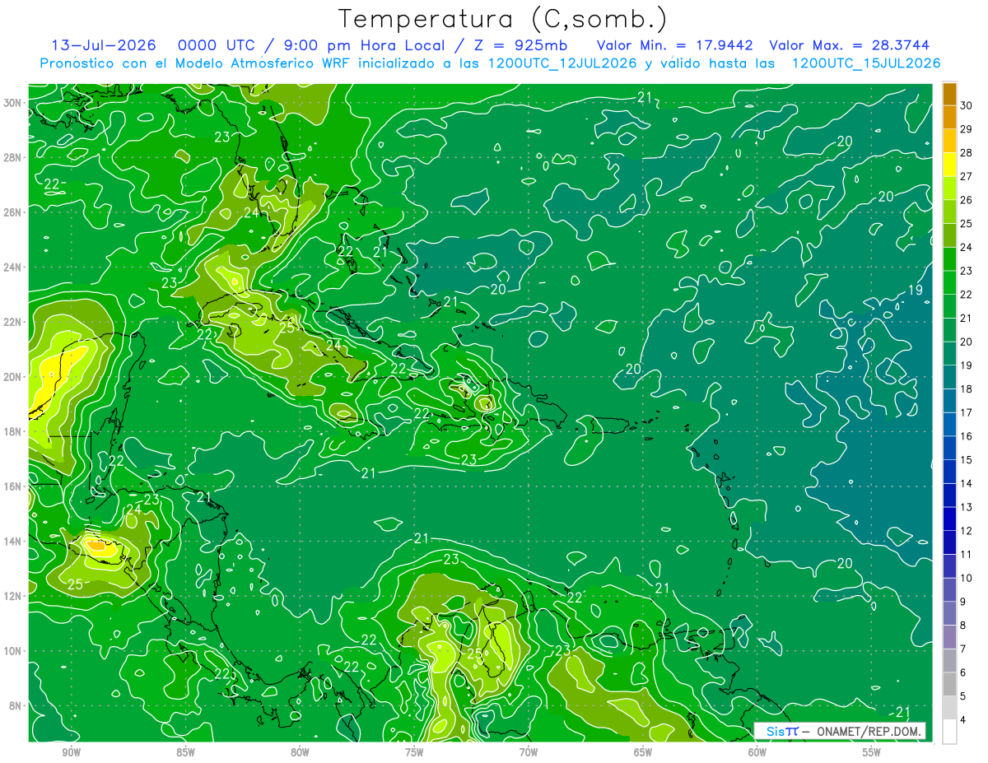This screenshot has width=988, height=763.
Task: Click the "26N" latitude axis label
Action: (x=13, y=212)
